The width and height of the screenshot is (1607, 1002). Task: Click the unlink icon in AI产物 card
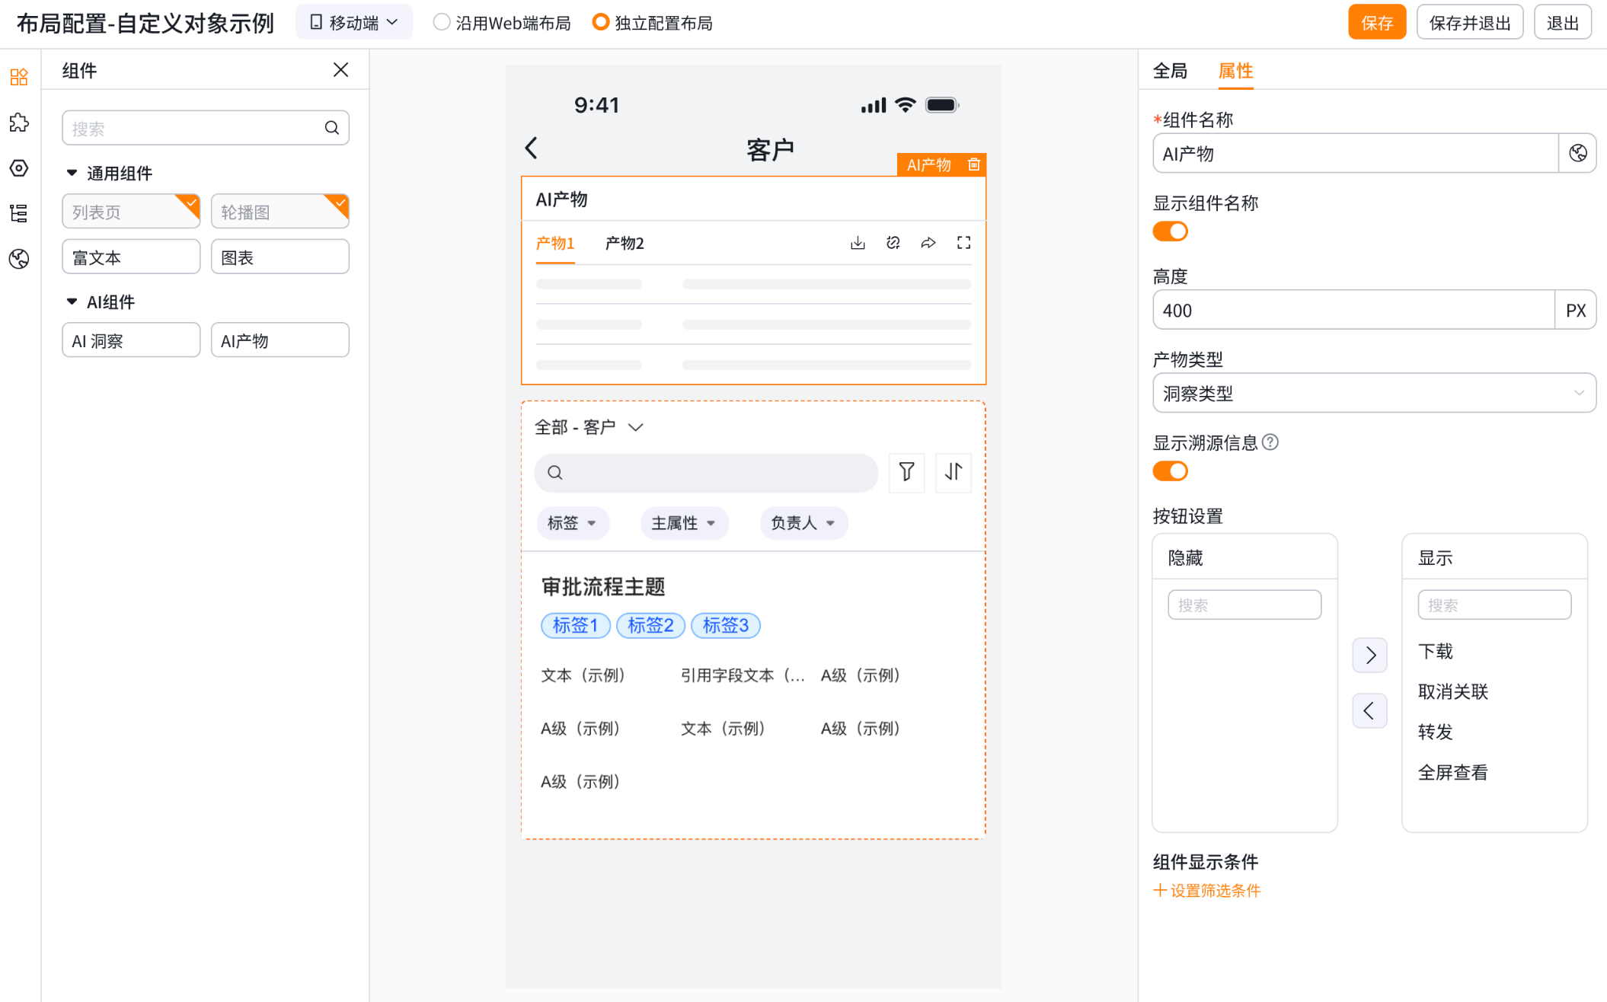893,243
